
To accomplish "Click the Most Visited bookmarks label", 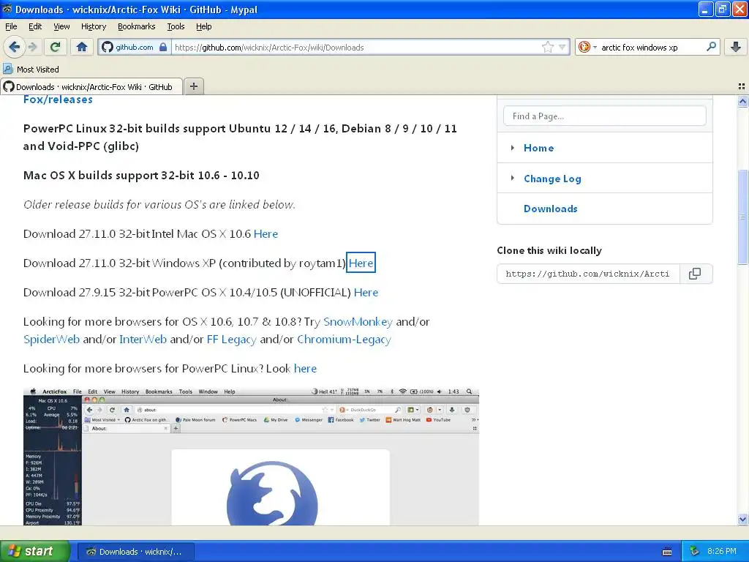I will (x=38, y=70).
